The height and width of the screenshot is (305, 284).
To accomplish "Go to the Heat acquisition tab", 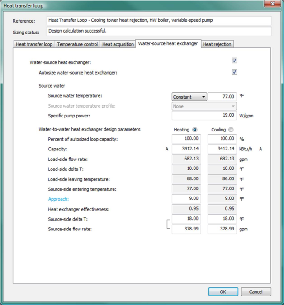I will 118,44.
